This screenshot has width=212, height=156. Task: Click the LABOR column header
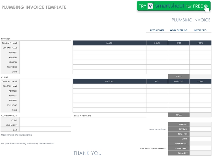tap(109, 43)
